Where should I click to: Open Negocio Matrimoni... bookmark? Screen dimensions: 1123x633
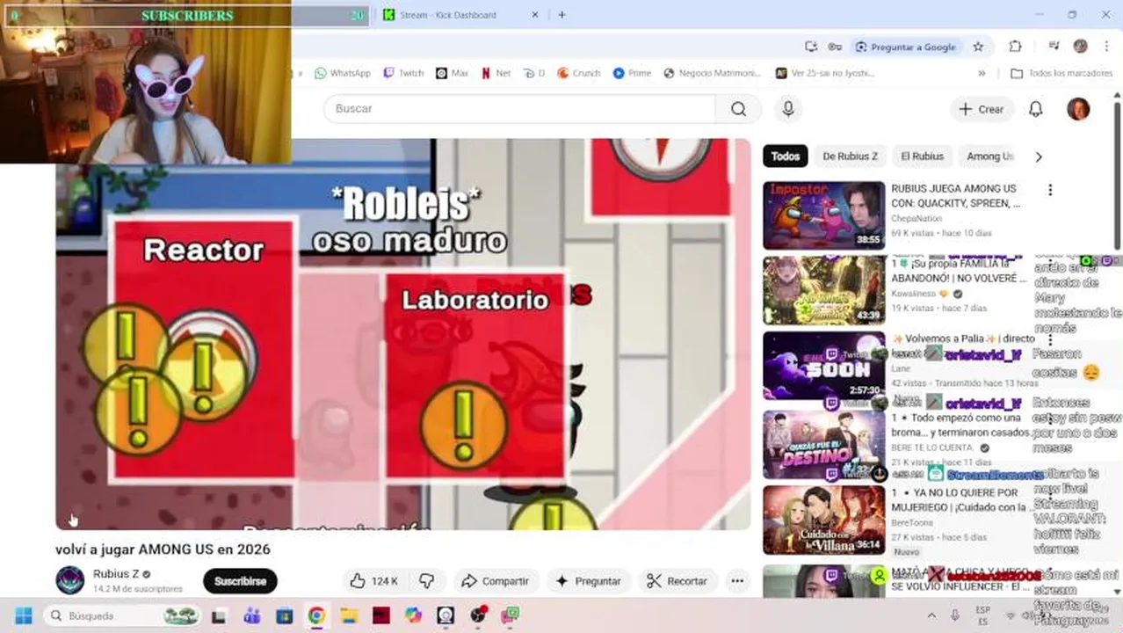(x=713, y=73)
